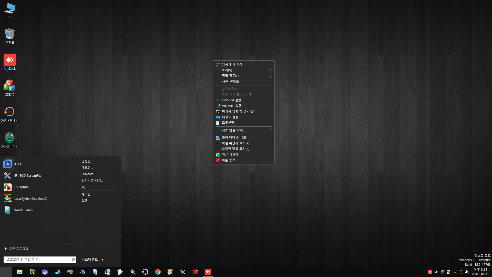492x277 pixels.
Task: Expand the 새로 만들기(W) submenu
Action: pos(243,130)
